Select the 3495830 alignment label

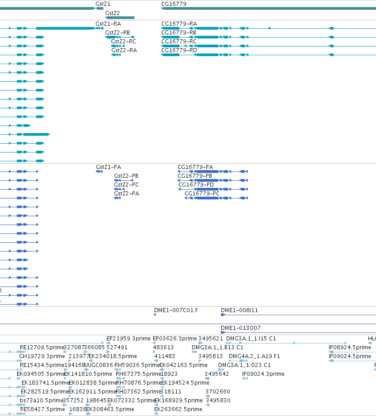pyautogui.click(x=218, y=401)
